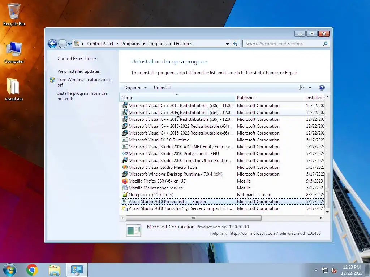Sort the list by the Installed On column header
The width and height of the screenshot is (370, 277).
[315, 97]
